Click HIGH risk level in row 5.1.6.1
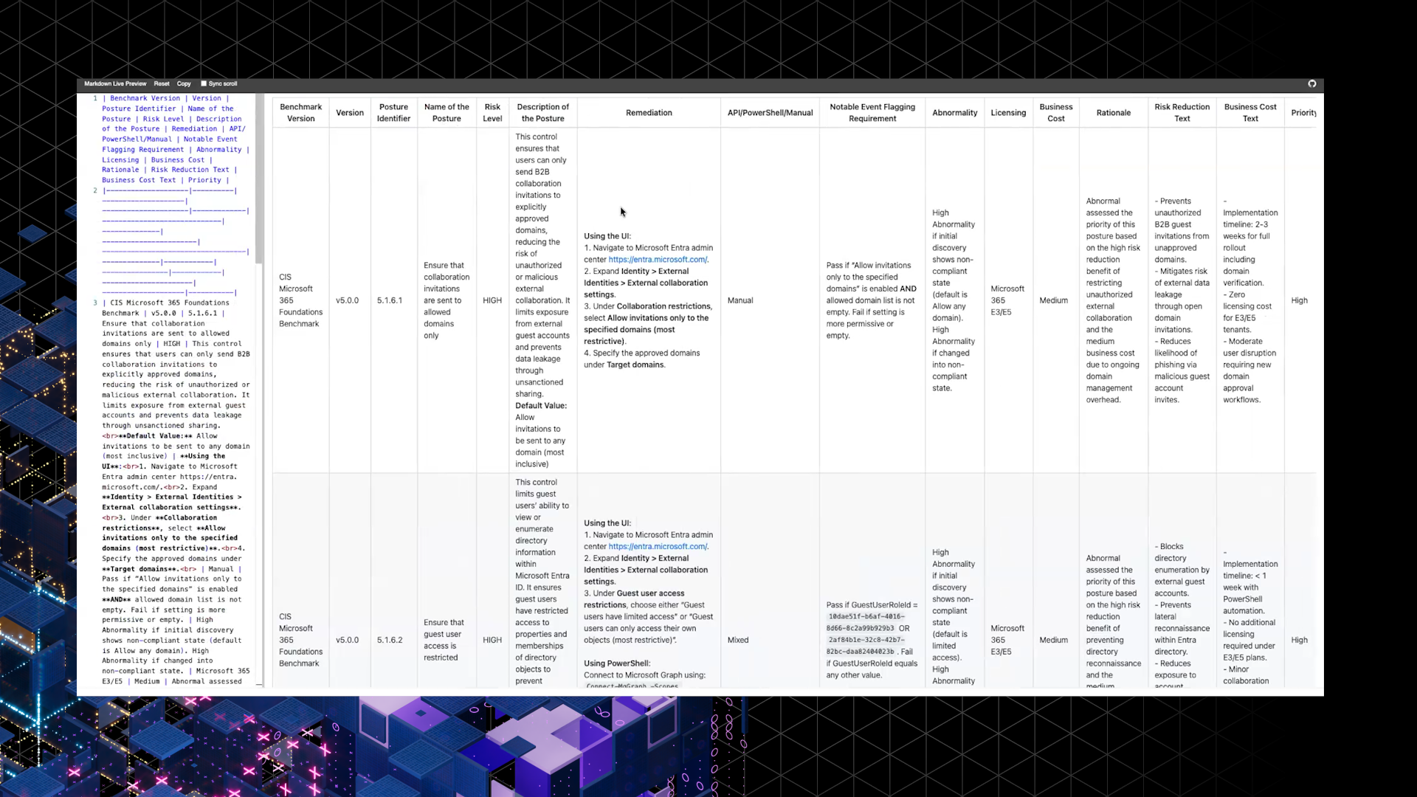 (x=492, y=301)
